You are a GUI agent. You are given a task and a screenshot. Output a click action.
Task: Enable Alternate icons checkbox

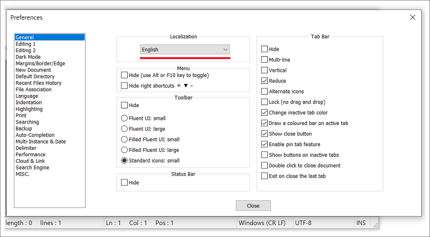coord(264,91)
